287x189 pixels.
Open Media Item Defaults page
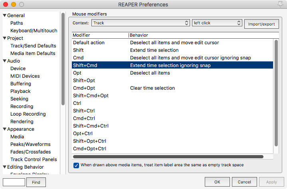33,53
